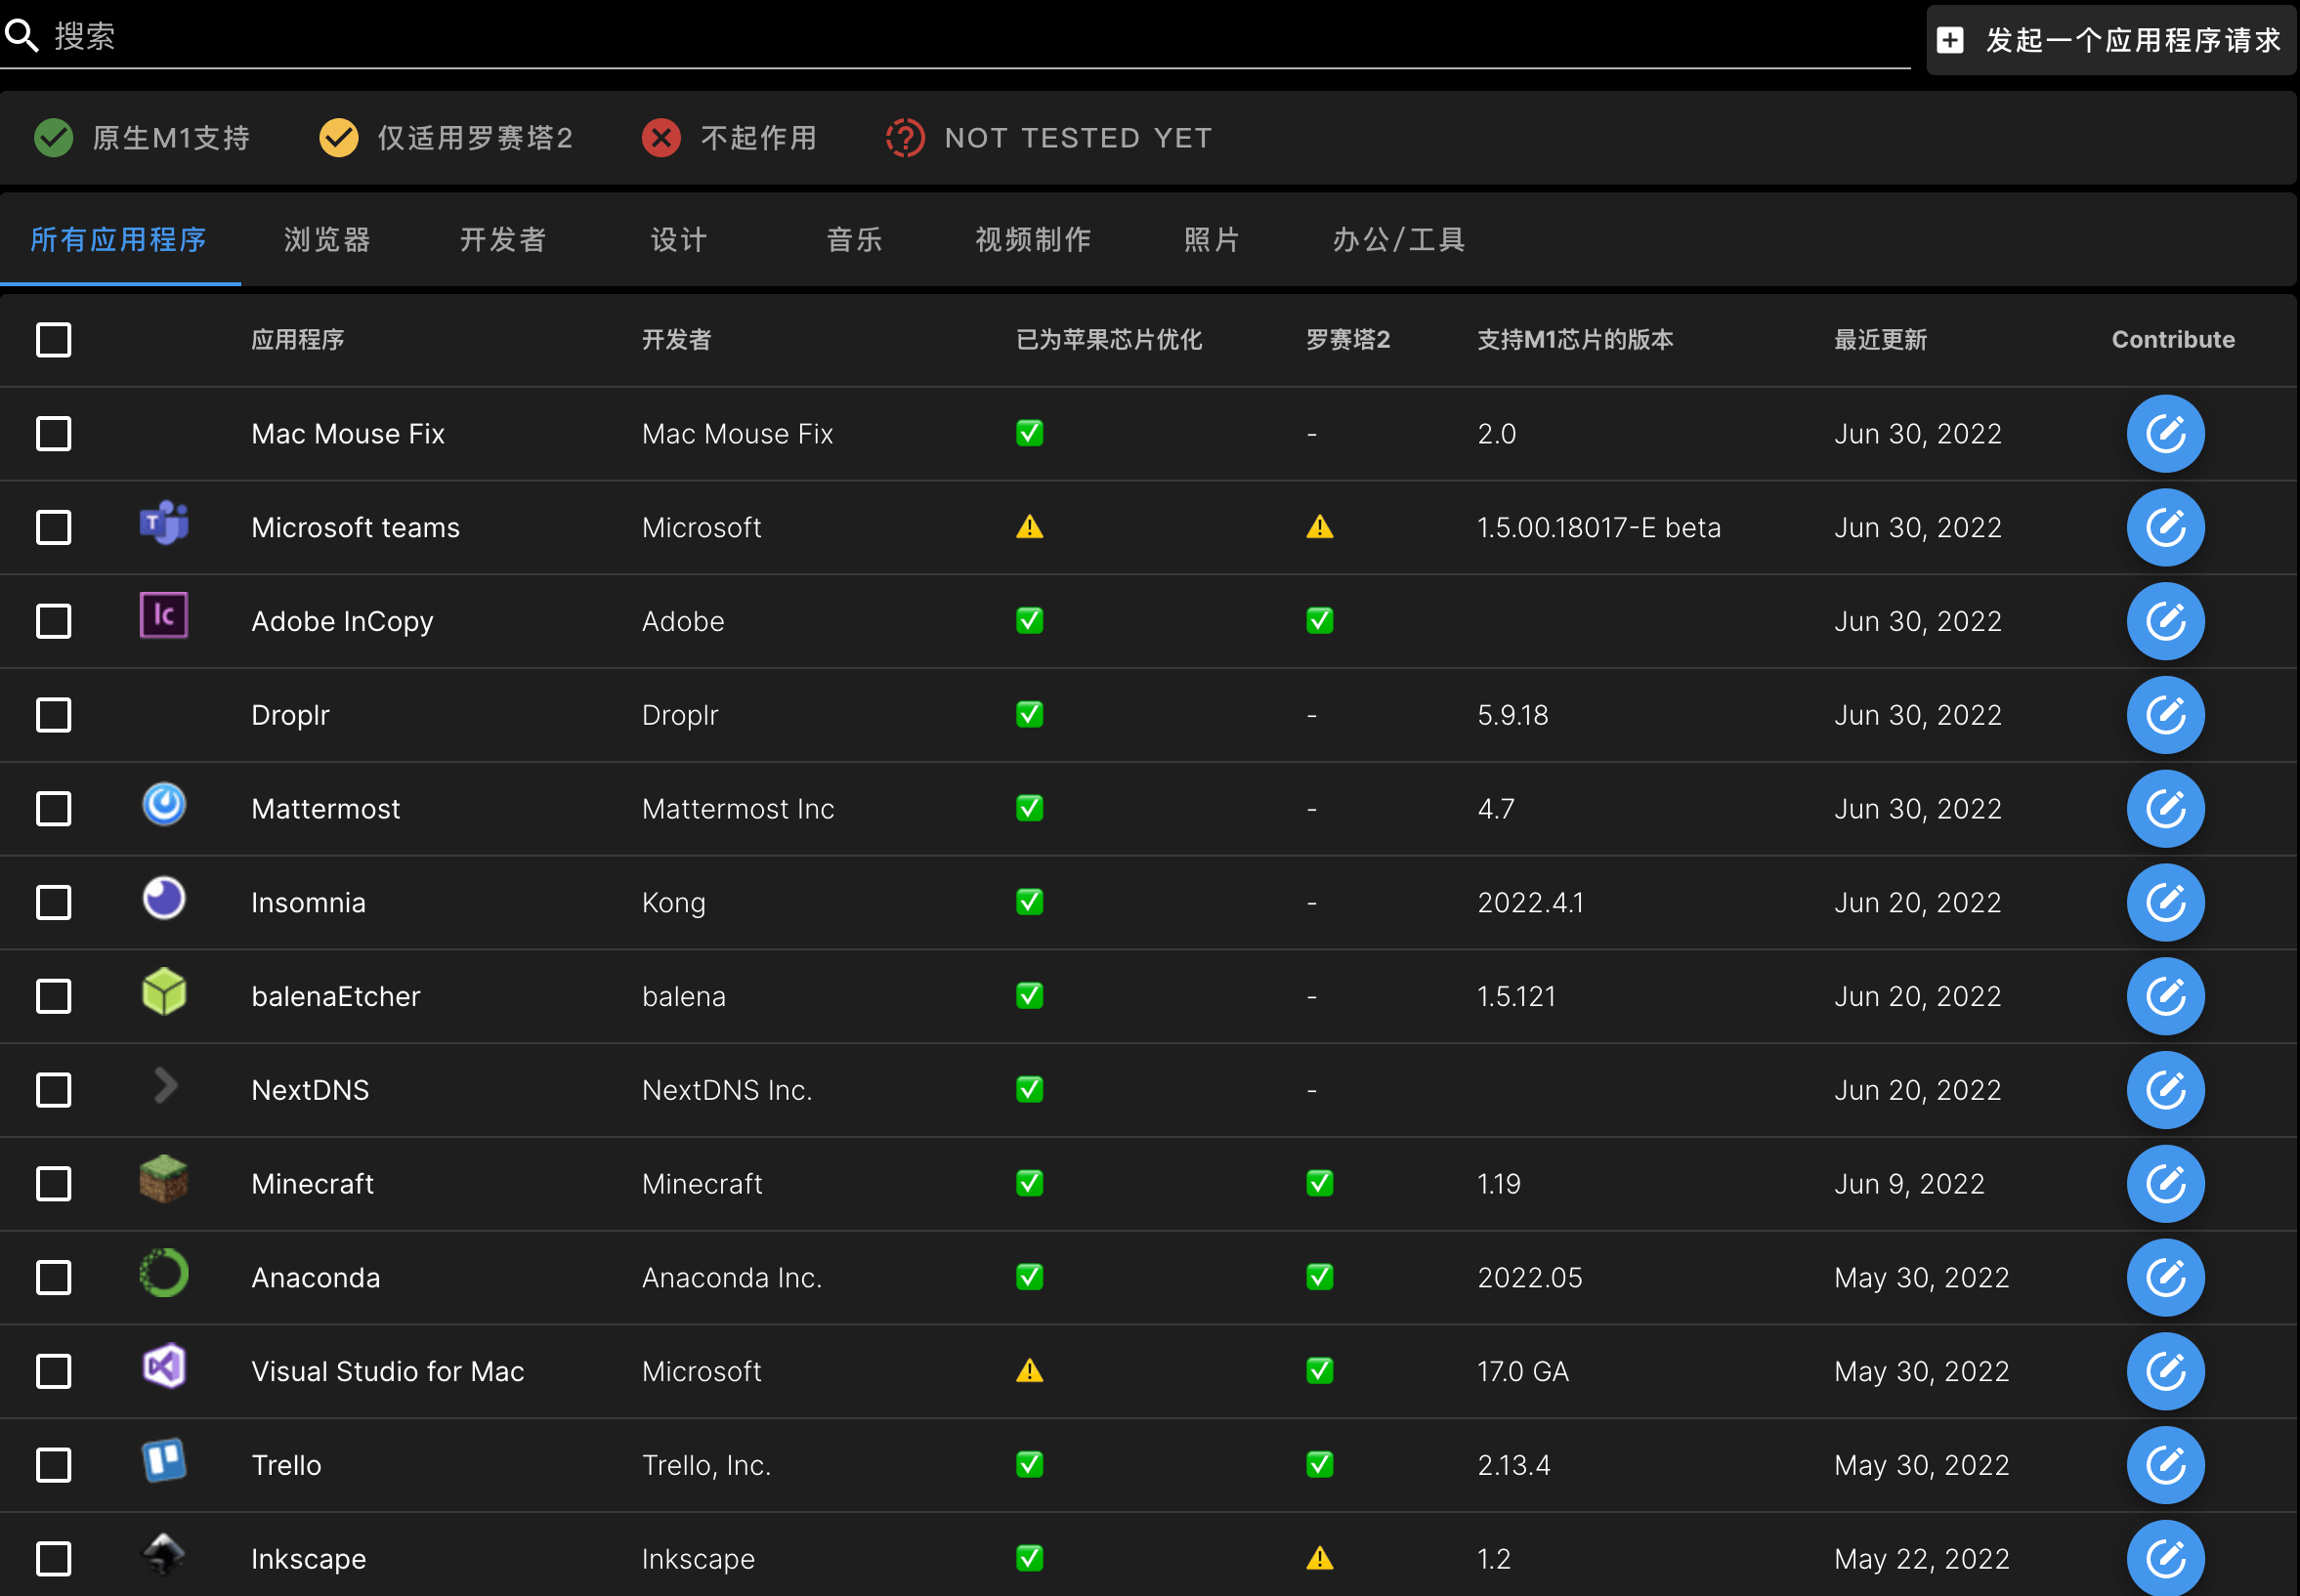Click the contribute edit icon for Trello

(2165, 1465)
